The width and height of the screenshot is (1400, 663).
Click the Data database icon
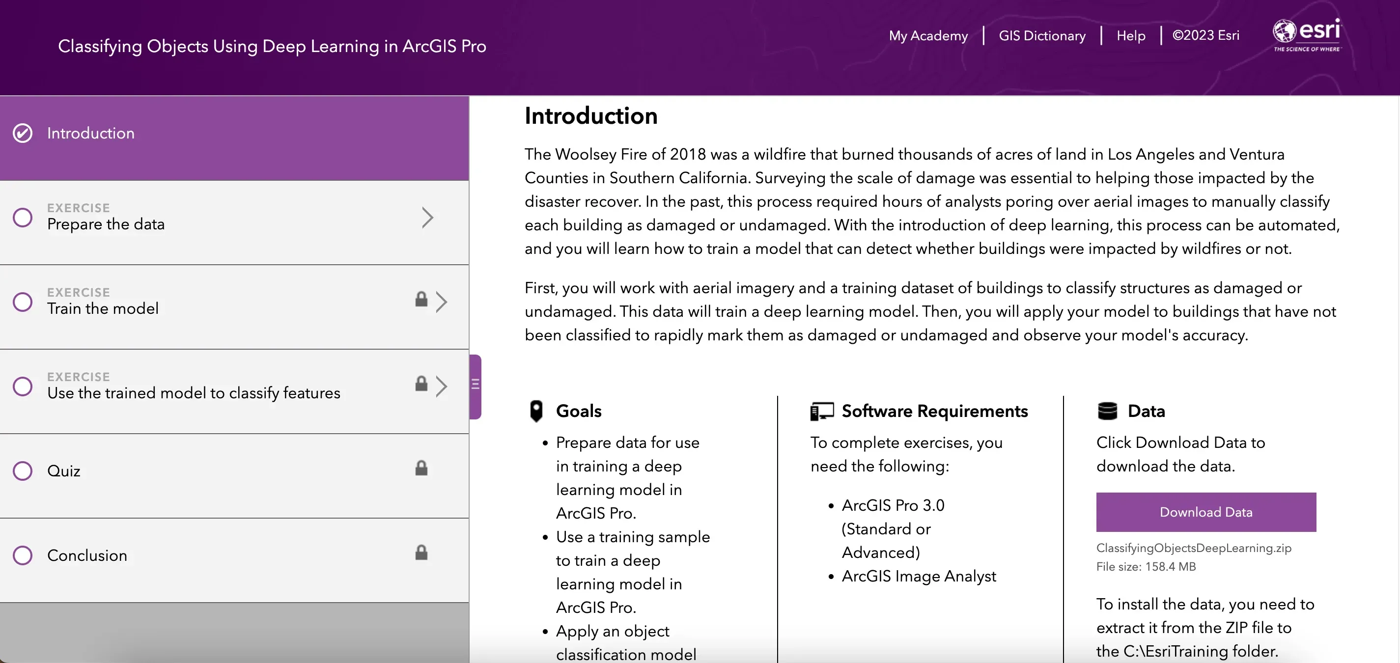[x=1107, y=411]
